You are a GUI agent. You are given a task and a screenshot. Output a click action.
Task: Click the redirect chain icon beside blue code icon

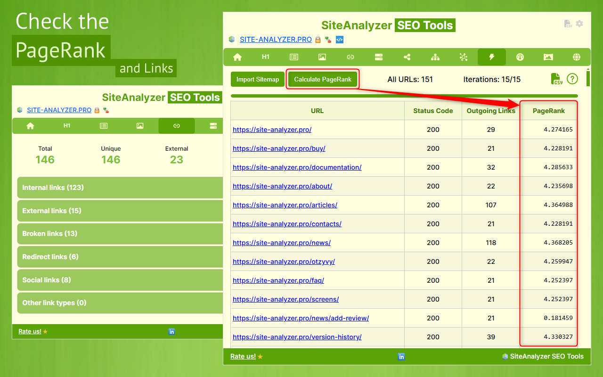pyautogui.click(x=328, y=40)
